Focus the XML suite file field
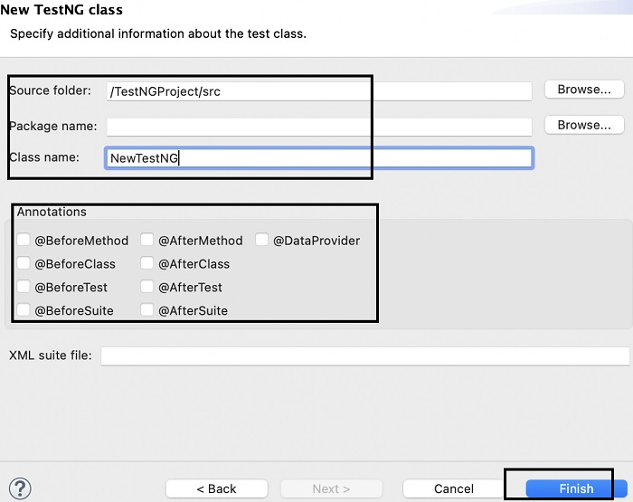 tap(364, 355)
